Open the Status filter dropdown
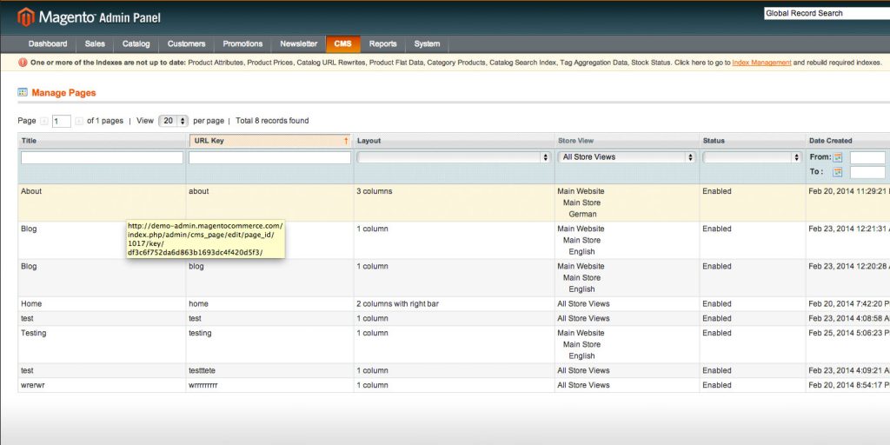 pos(752,157)
